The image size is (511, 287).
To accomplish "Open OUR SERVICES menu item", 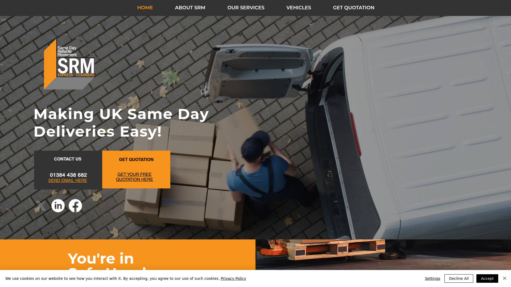I will pos(246,8).
